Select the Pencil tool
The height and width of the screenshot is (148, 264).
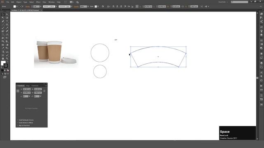click(x=7, y=28)
